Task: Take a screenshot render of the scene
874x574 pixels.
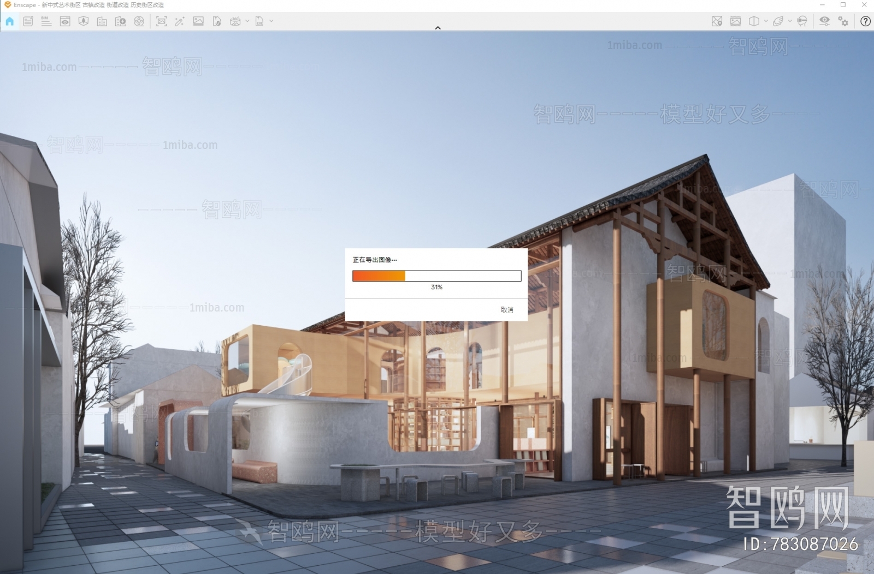Action: click(x=162, y=21)
